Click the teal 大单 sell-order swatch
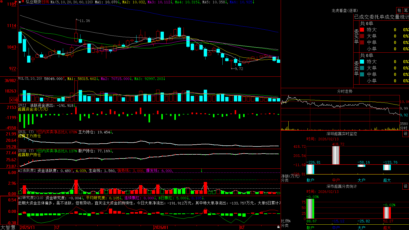Screen dimensions: 409x230 [x=362, y=68]
